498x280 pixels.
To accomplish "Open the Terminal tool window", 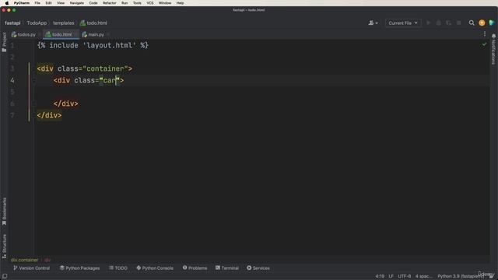I will [227, 268].
